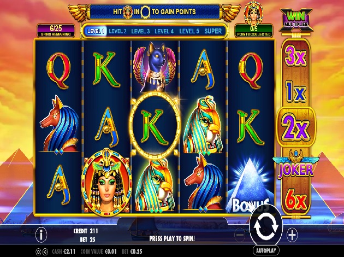Click the Level 5 tab
The image size is (344, 257).
point(189,31)
